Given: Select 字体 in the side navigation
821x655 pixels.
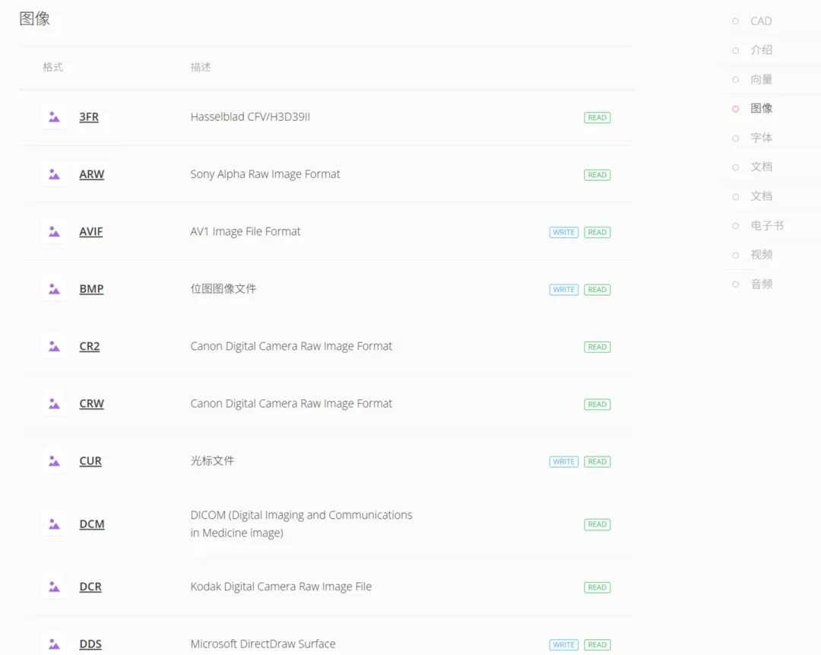Looking at the screenshot, I should pyautogui.click(x=761, y=138).
